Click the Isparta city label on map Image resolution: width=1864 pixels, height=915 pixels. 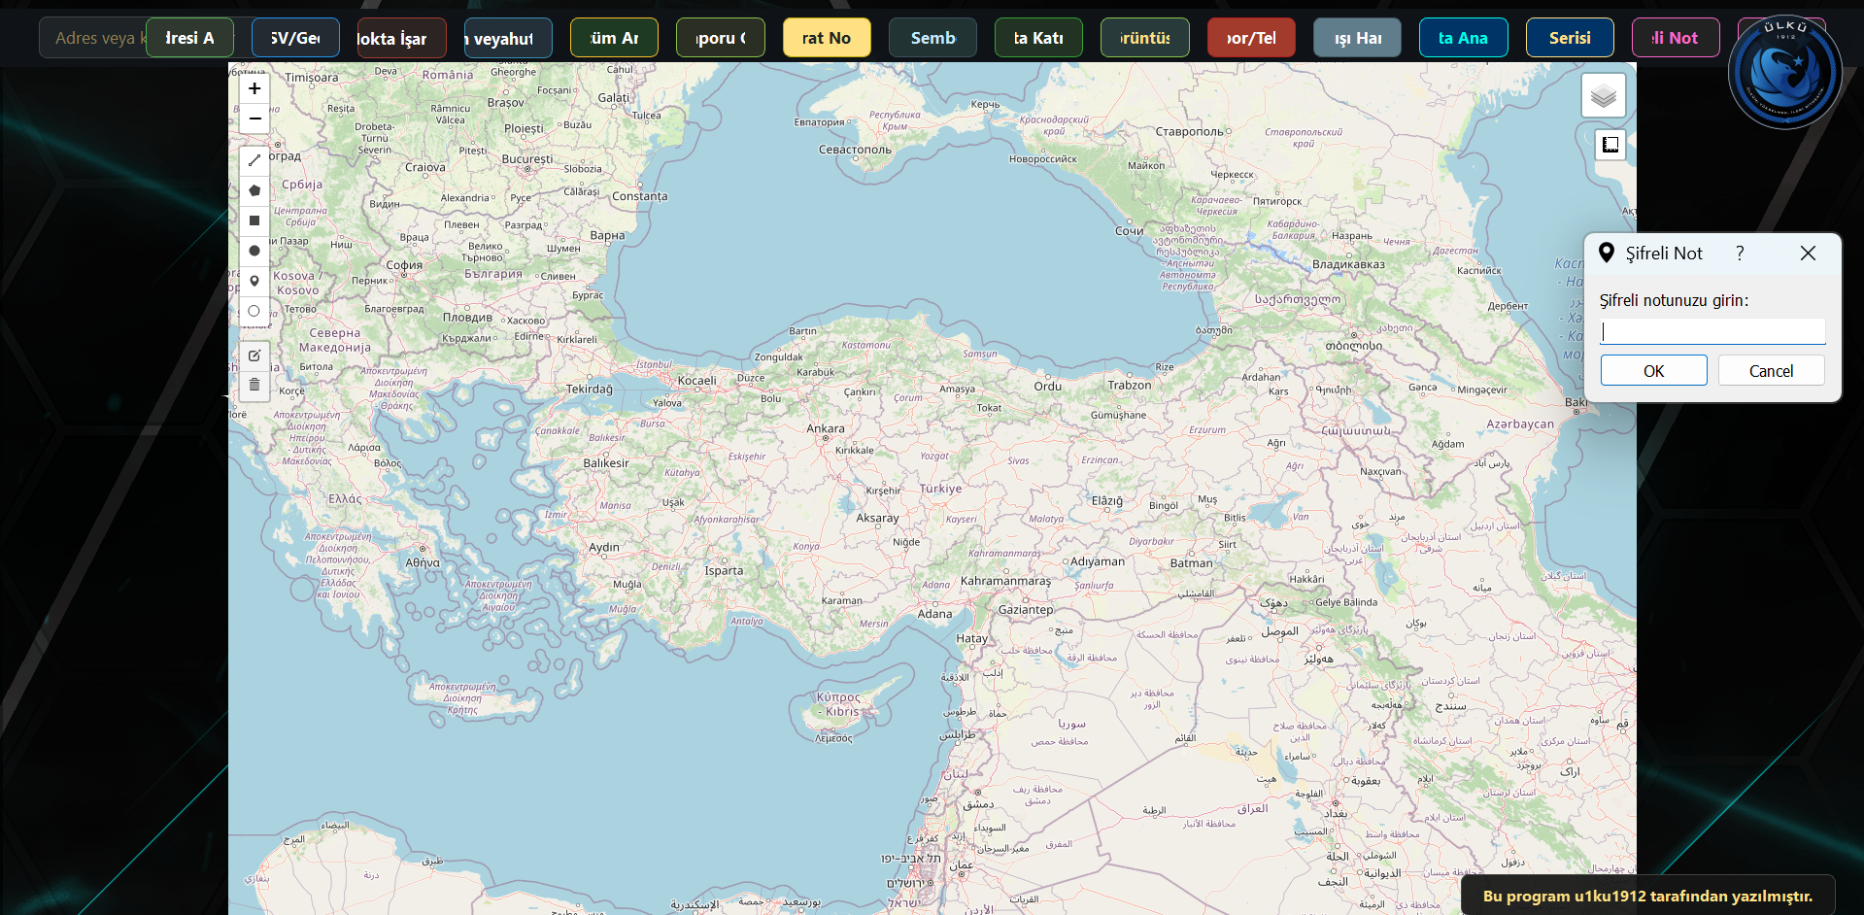click(724, 571)
